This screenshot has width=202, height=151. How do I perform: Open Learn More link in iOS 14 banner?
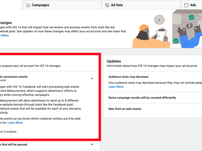click(4, 35)
